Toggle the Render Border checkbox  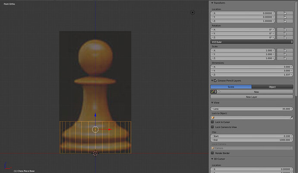212,153
